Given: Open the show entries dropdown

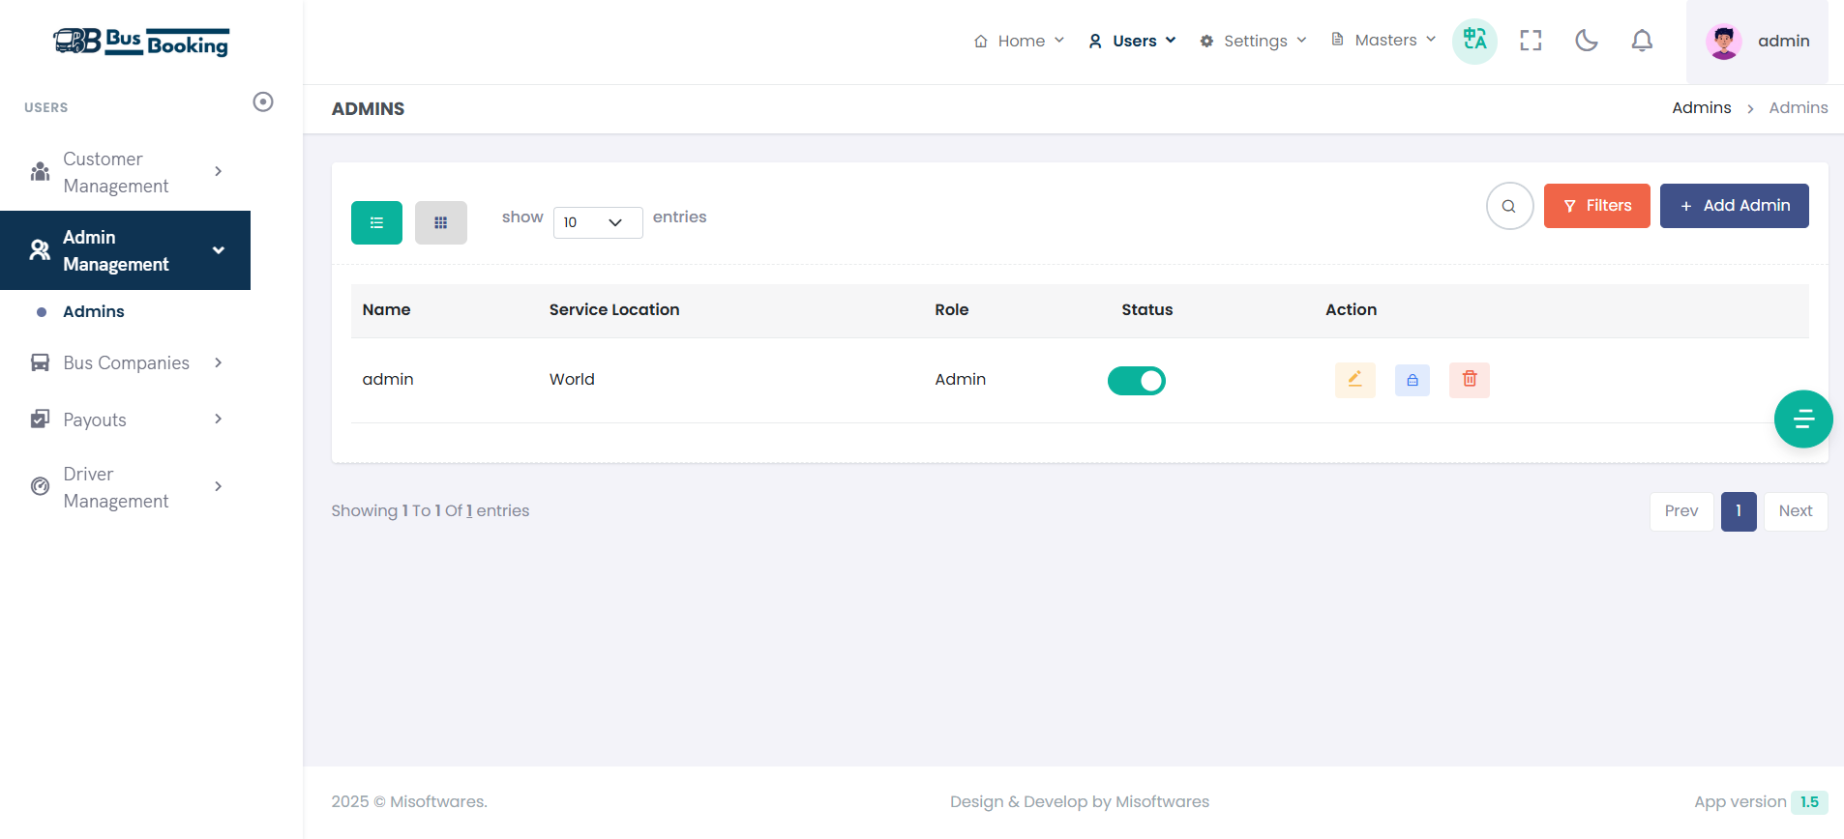Looking at the screenshot, I should (598, 222).
